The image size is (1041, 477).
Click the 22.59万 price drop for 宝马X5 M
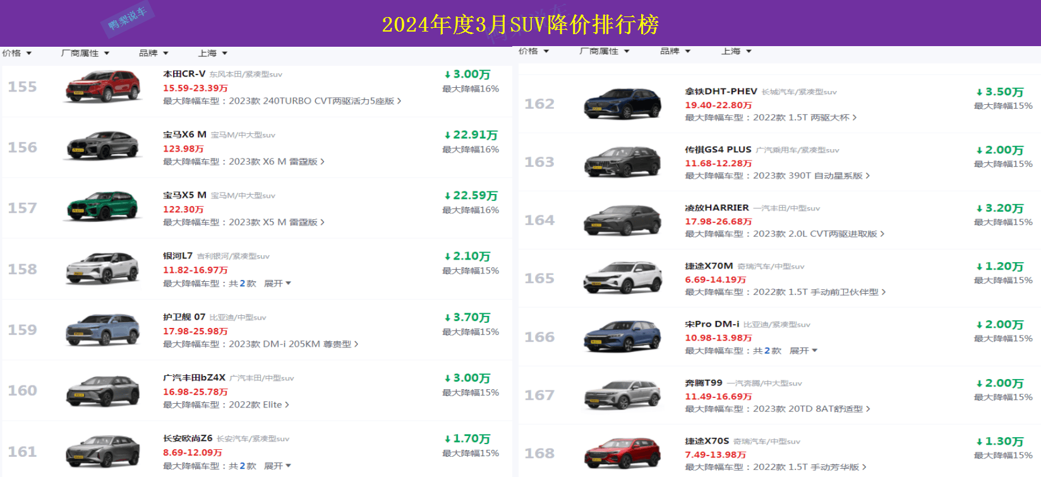click(471, 196)
